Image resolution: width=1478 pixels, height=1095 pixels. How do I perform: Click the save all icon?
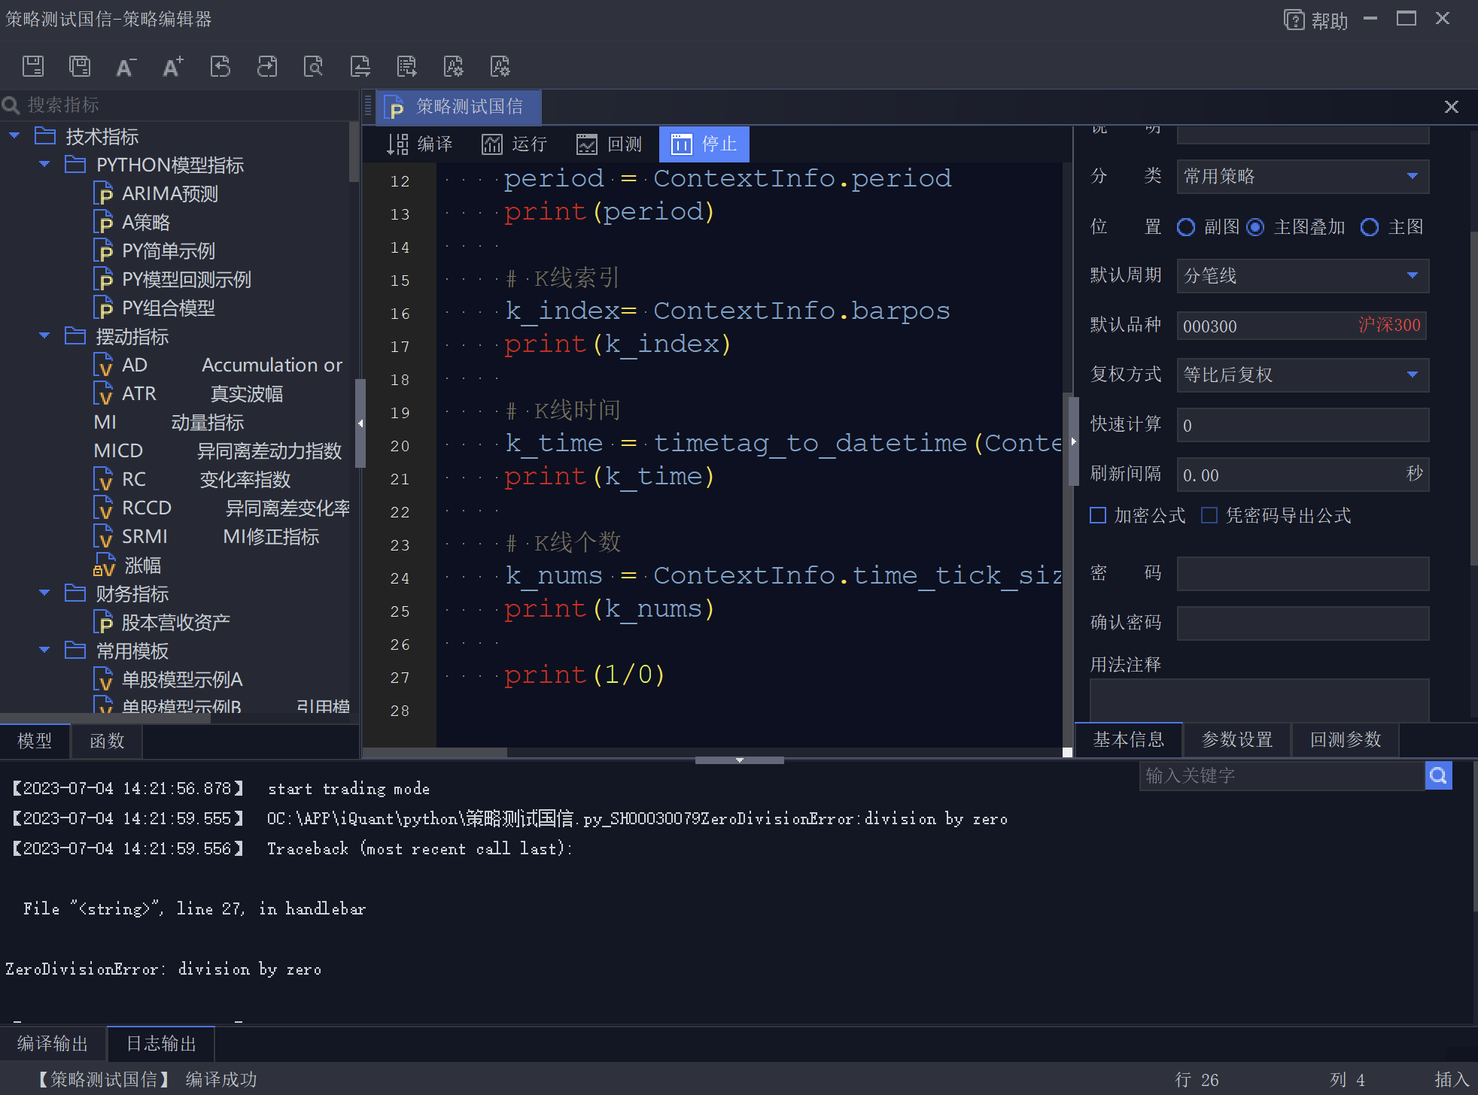tap(79, 66)
